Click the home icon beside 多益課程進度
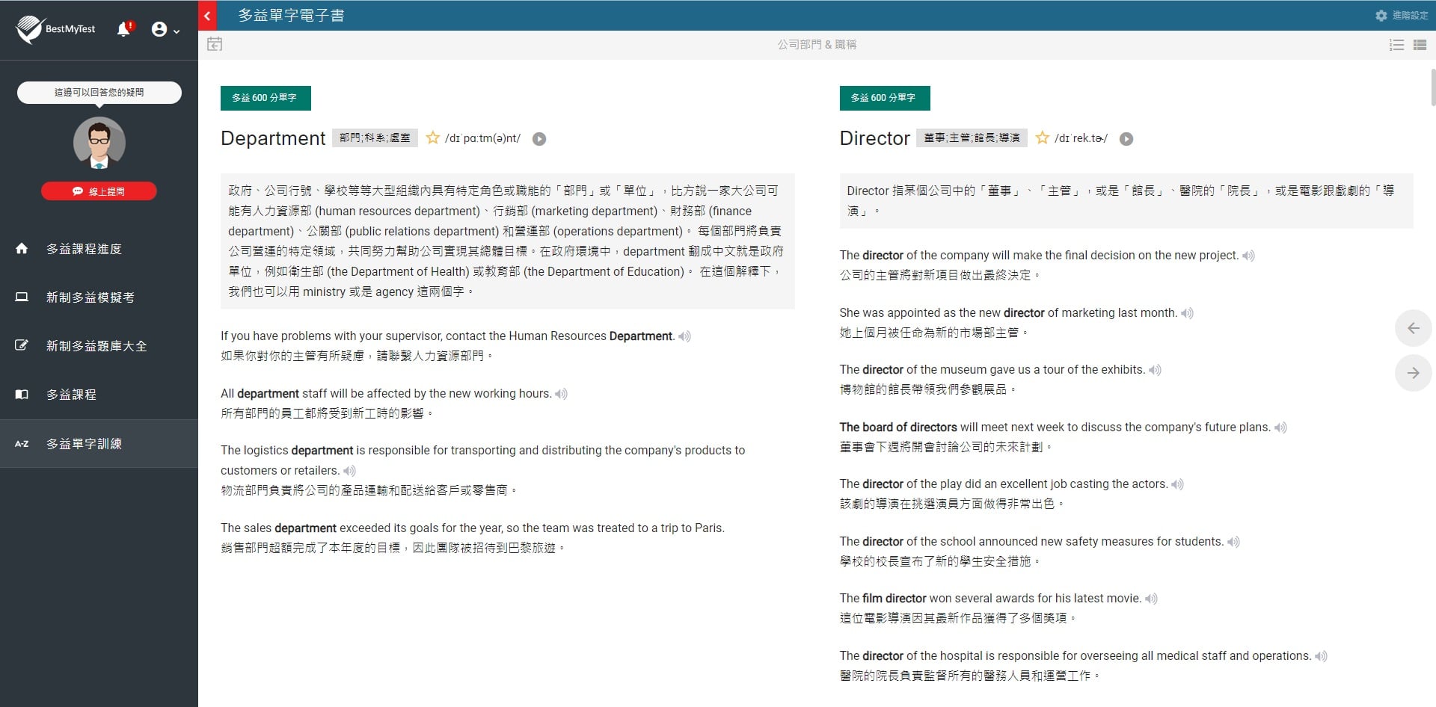The image size is (1436, 707). pyautogui.click(x=22, y=249)
